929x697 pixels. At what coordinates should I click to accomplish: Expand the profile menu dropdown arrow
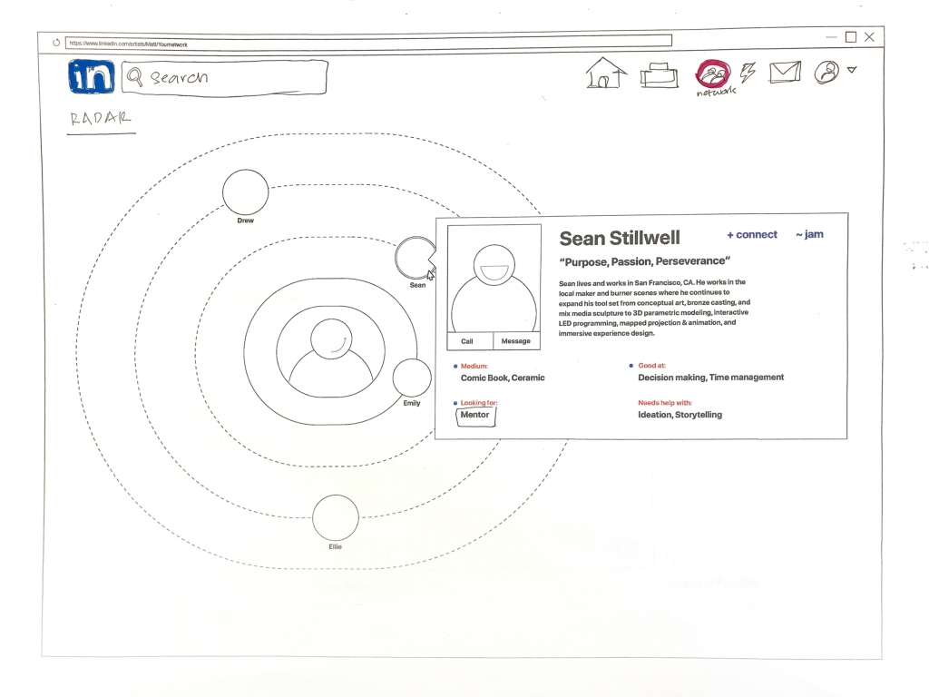pos(852,70)
